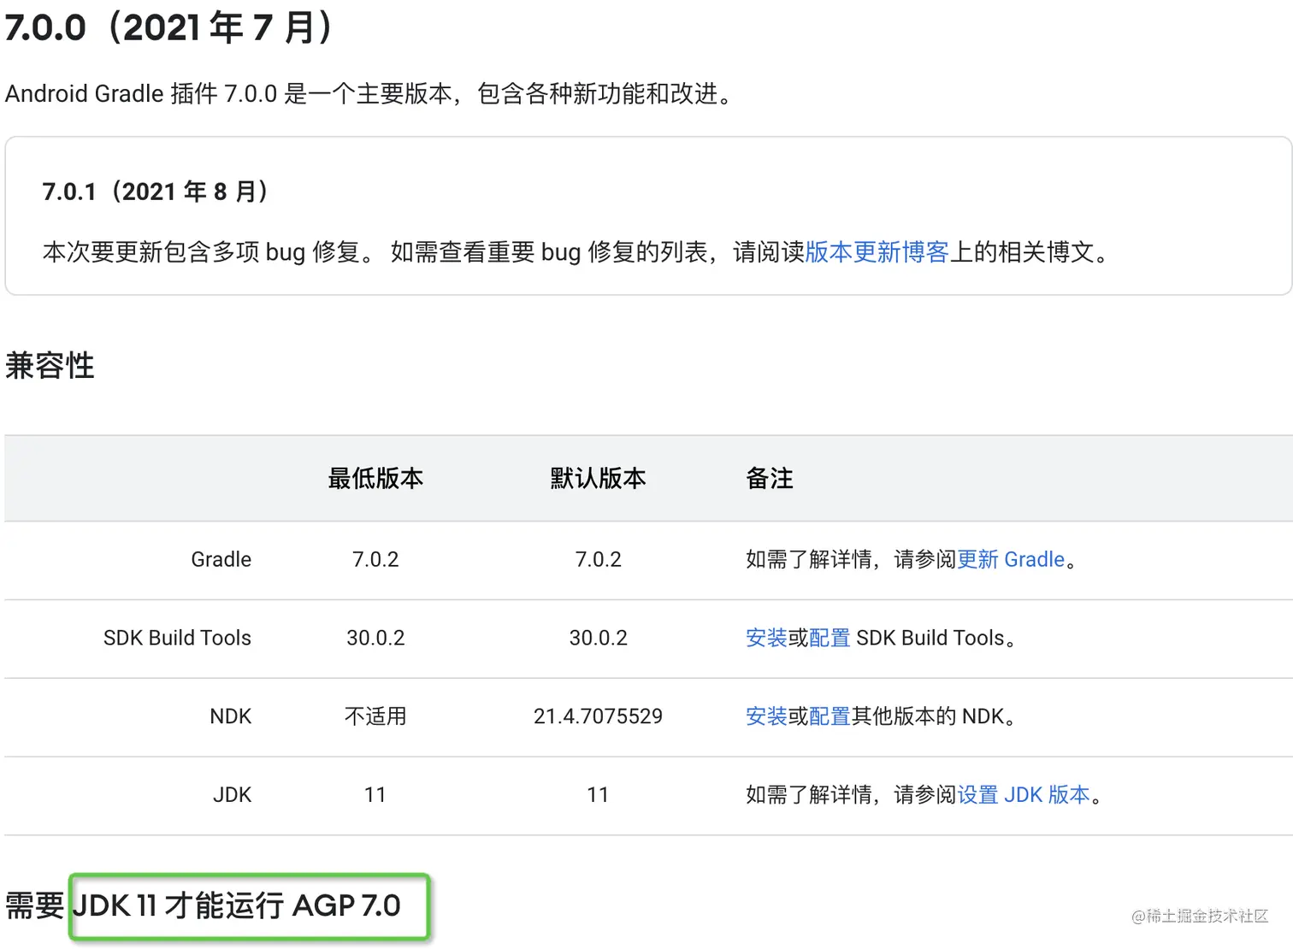The height and width of the screenshot is (949, 1293).
Task: Click the 默认版本 column header
Action: [x=598, y=479]
